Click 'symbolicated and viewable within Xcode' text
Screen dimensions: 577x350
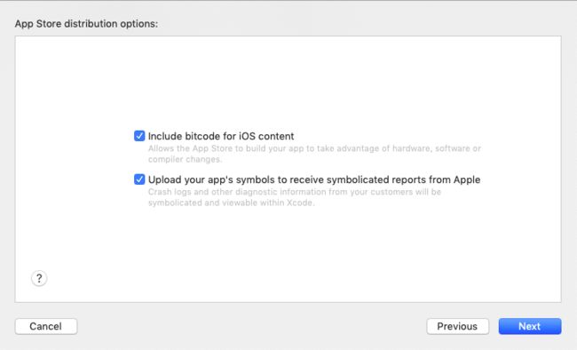[231, 203]
